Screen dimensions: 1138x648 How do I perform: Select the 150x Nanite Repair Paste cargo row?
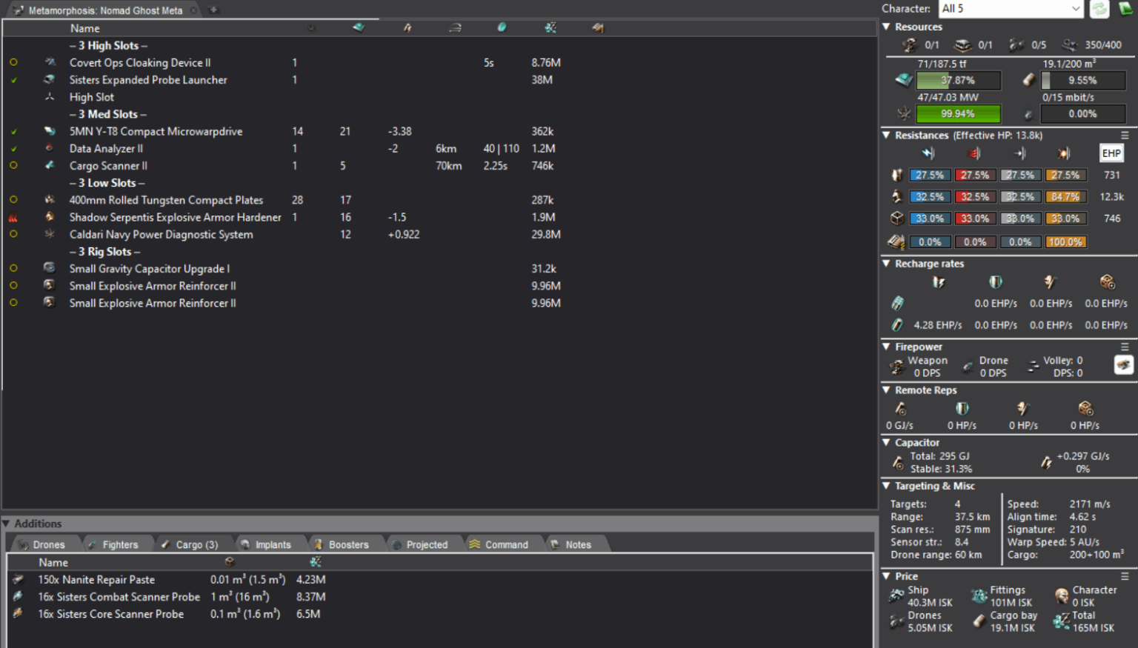tap(439, 580)
